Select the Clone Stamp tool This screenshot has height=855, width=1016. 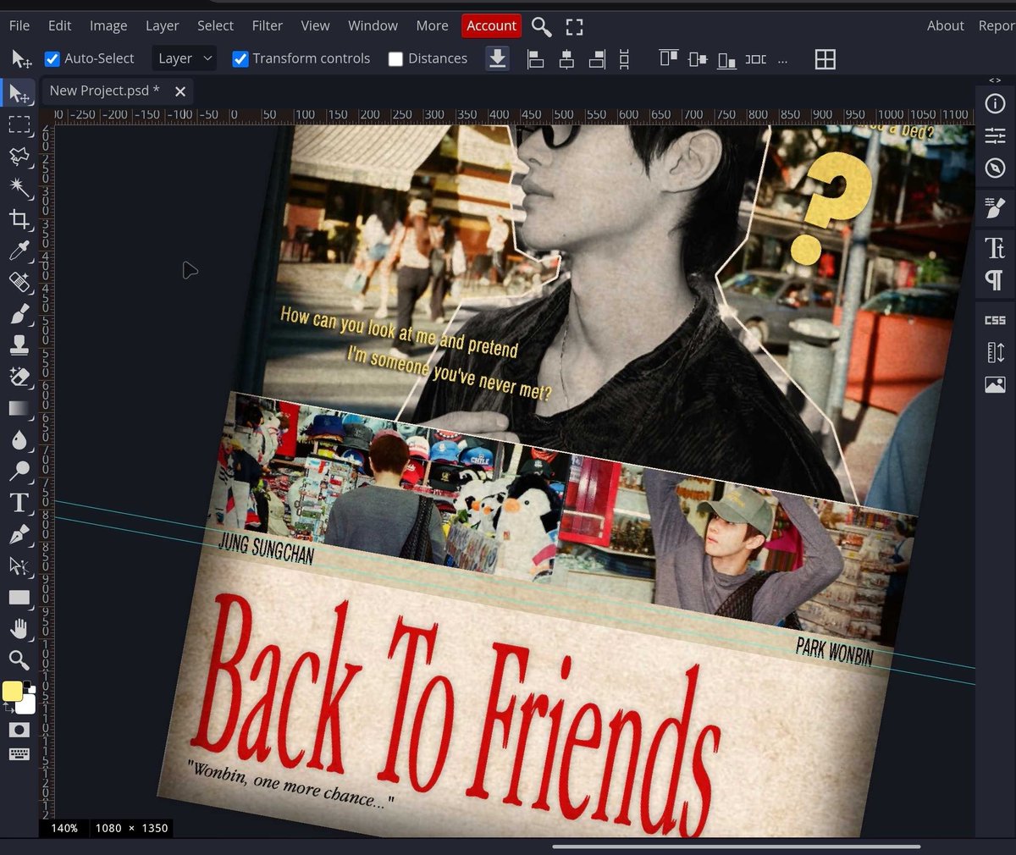[x=19, y=345]
